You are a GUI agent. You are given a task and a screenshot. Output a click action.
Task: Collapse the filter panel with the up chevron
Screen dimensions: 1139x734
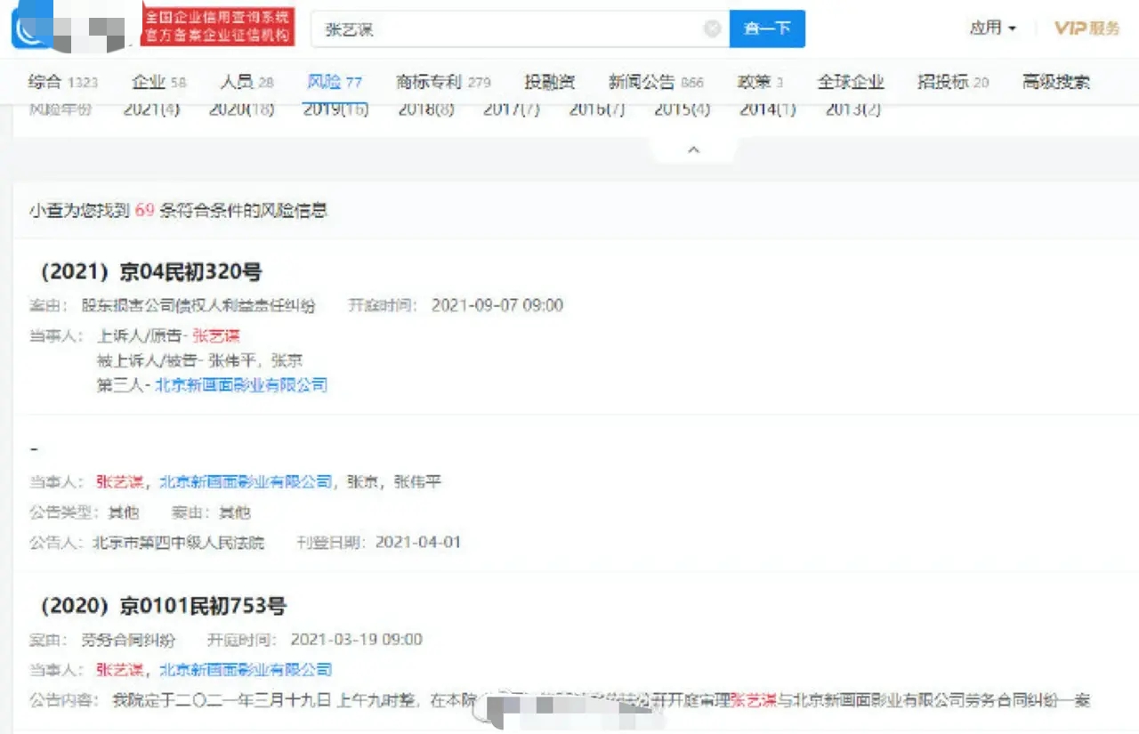tap(694, 150)
